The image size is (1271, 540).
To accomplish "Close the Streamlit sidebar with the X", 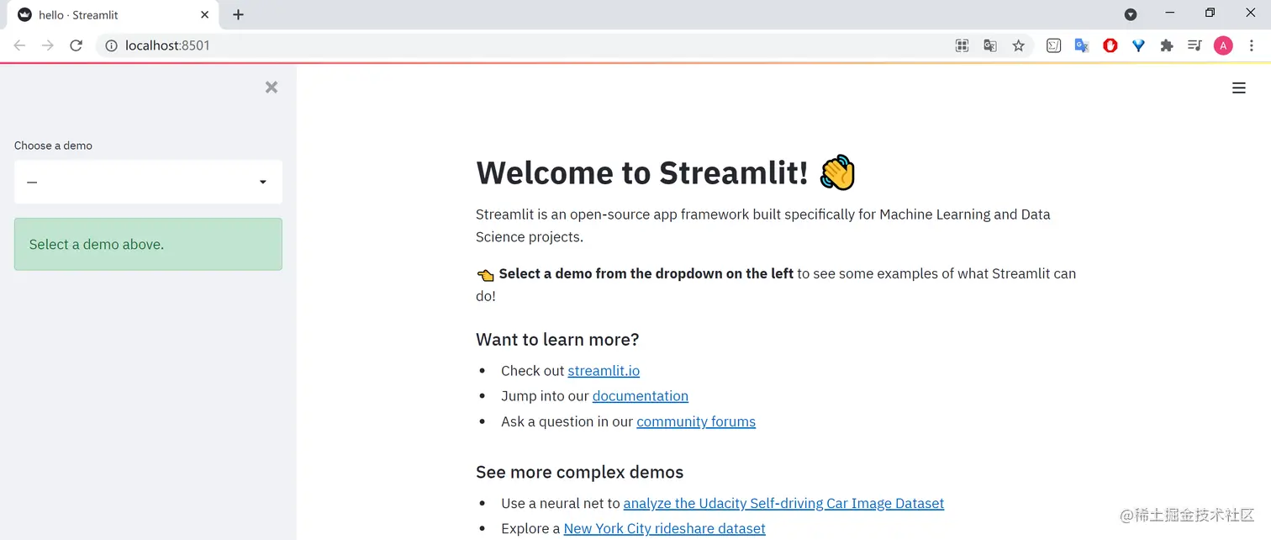I will [x=271, y=87].
